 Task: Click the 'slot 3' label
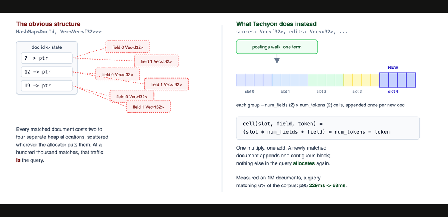357,91
